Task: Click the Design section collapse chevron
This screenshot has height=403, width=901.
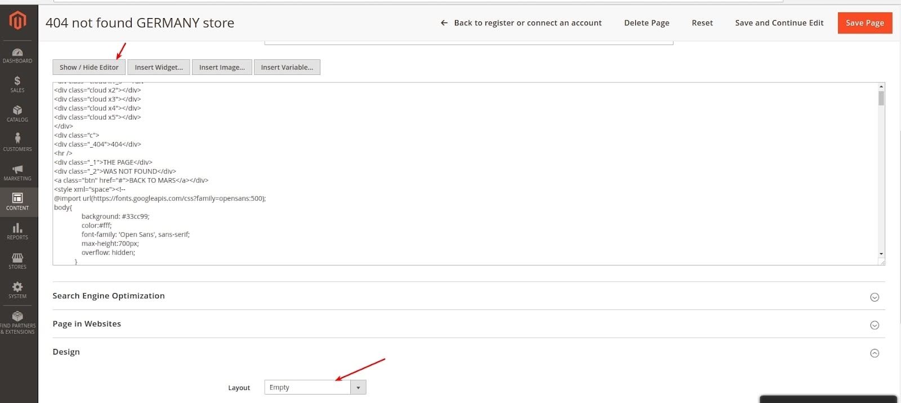Action: 875,353
